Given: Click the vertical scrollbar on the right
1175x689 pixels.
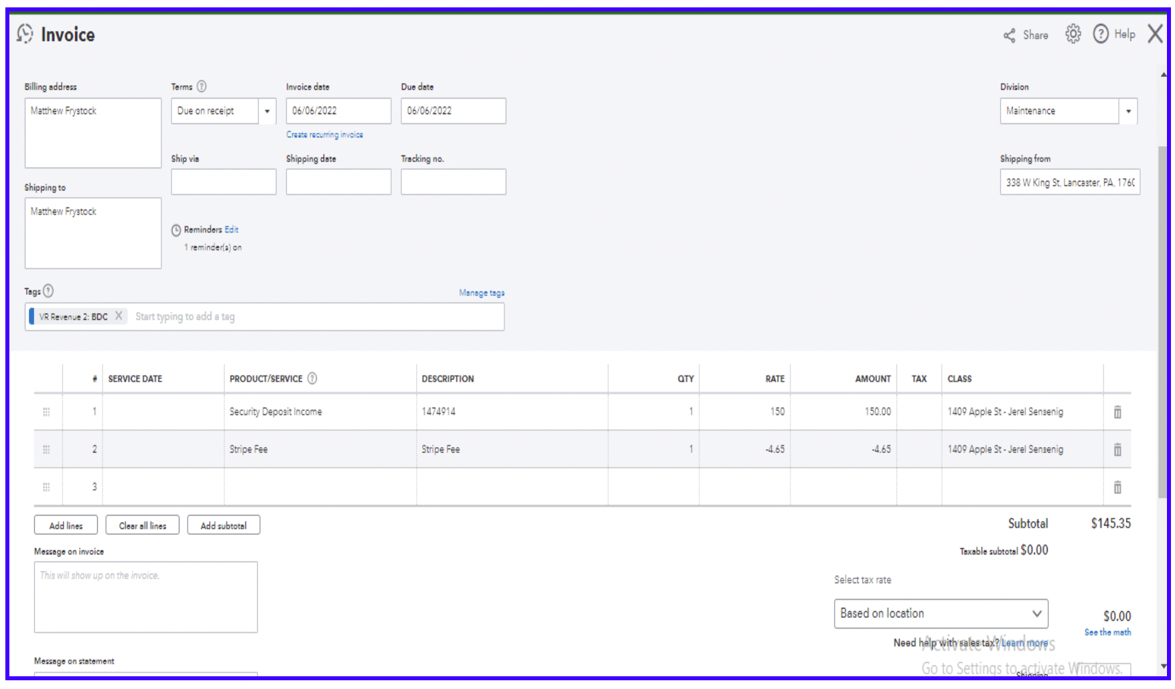Looking at the screenshot, I should click(x=1163, y=322).
